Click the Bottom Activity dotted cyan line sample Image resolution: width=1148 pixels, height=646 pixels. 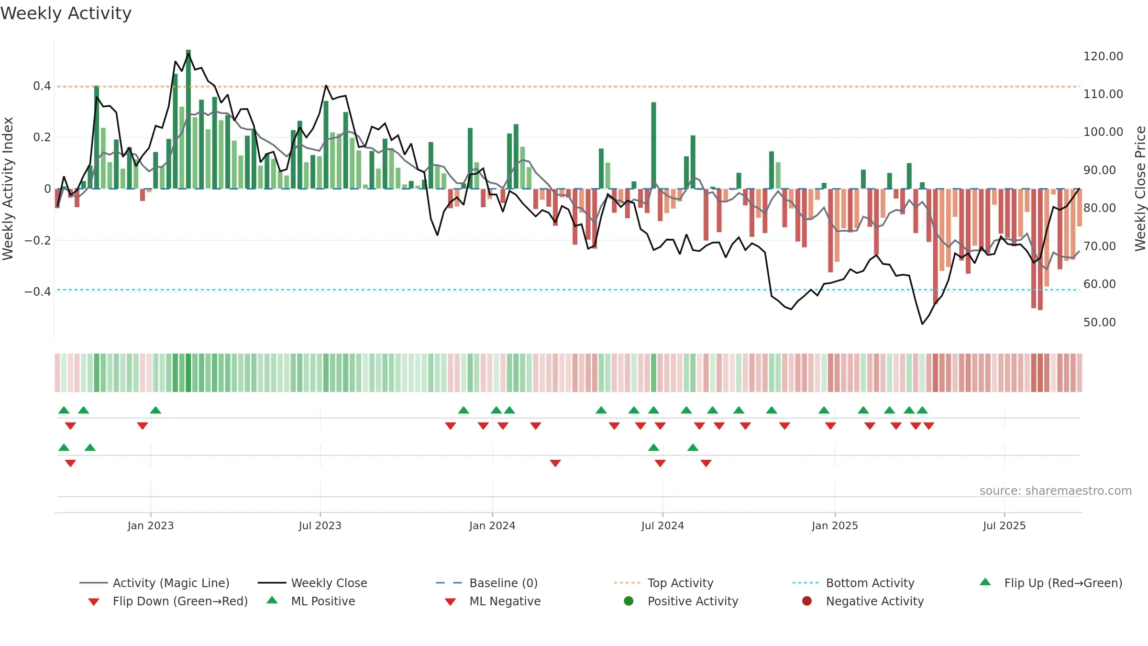806,583
